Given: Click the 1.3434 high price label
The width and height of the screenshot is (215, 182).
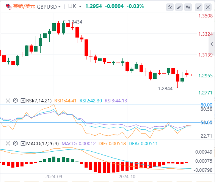Looking at the screenshot, I should (x=75, y=22).
